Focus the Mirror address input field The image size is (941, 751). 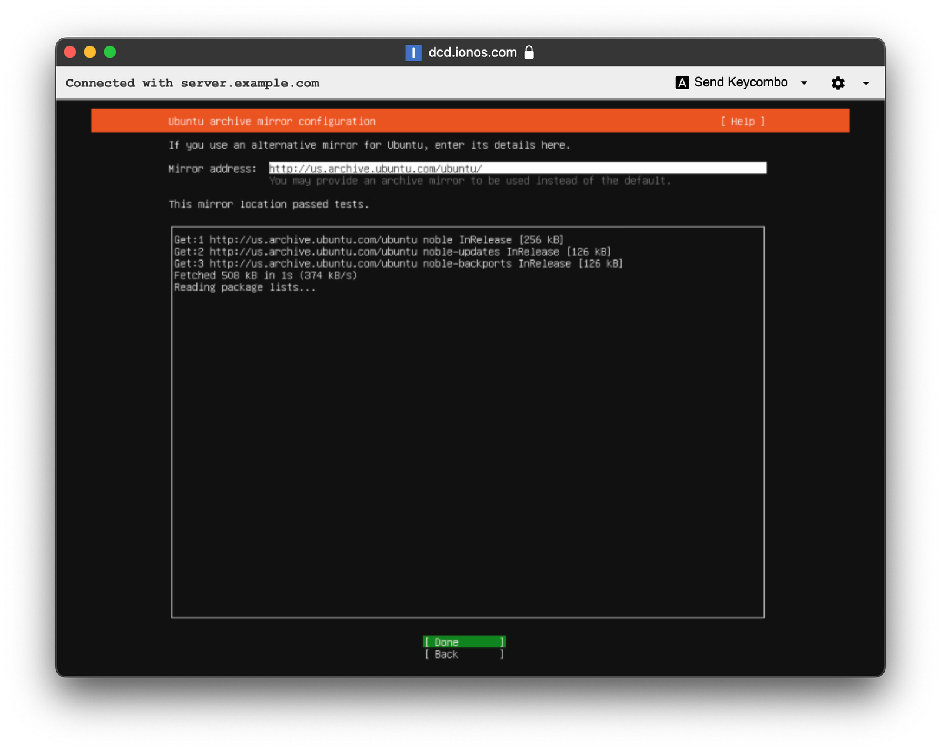pyautogui.click(x=518, y=168)
